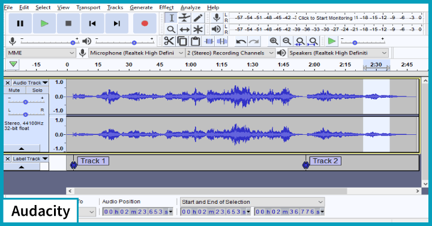
Task: Select the Track 1 label
Action: tap(93, 161)
